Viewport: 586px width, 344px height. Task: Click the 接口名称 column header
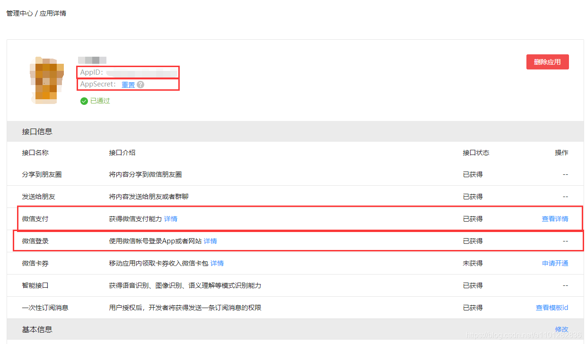click(35, 153)
